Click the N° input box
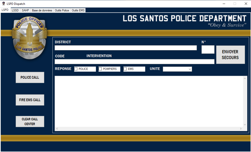The width and height of the screenshot is (251, 152). coord(208,49)
